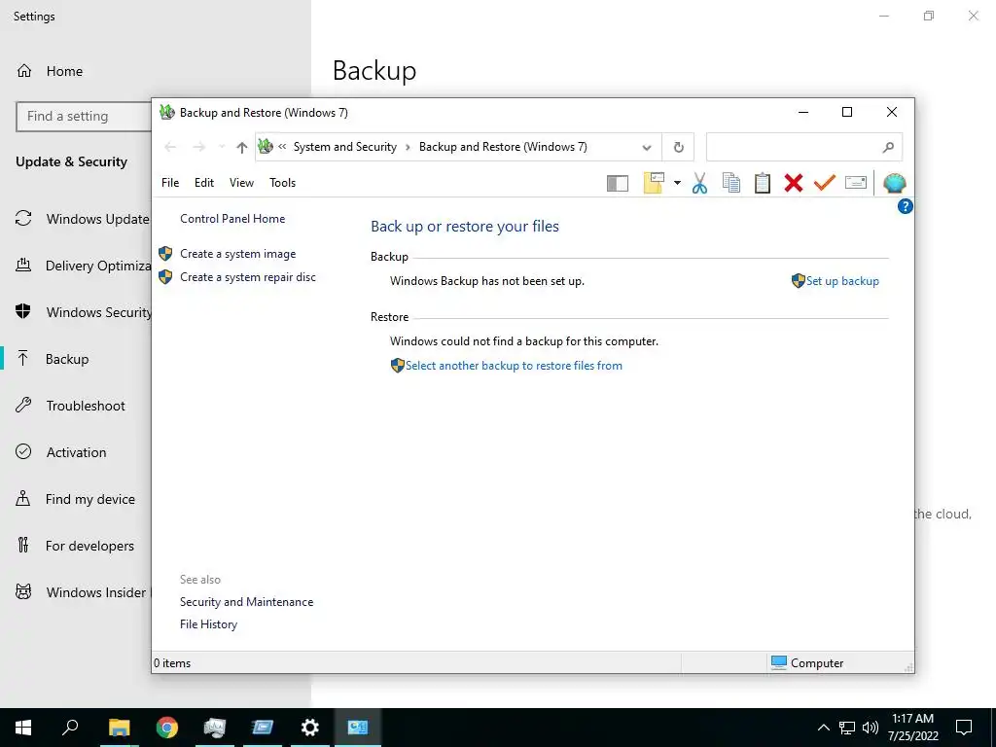Screen dimensions: 996x747
Task: Open the Tools menu
Action: 283,183
